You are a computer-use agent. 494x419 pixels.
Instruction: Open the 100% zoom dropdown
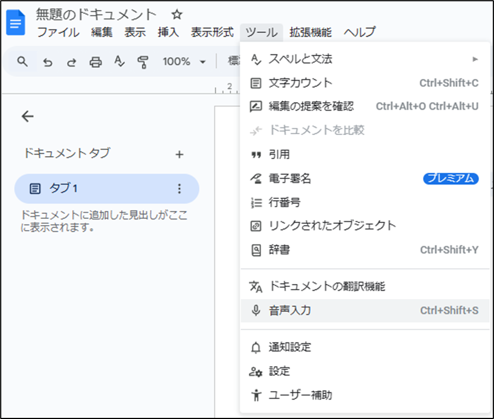click(184, 62)
